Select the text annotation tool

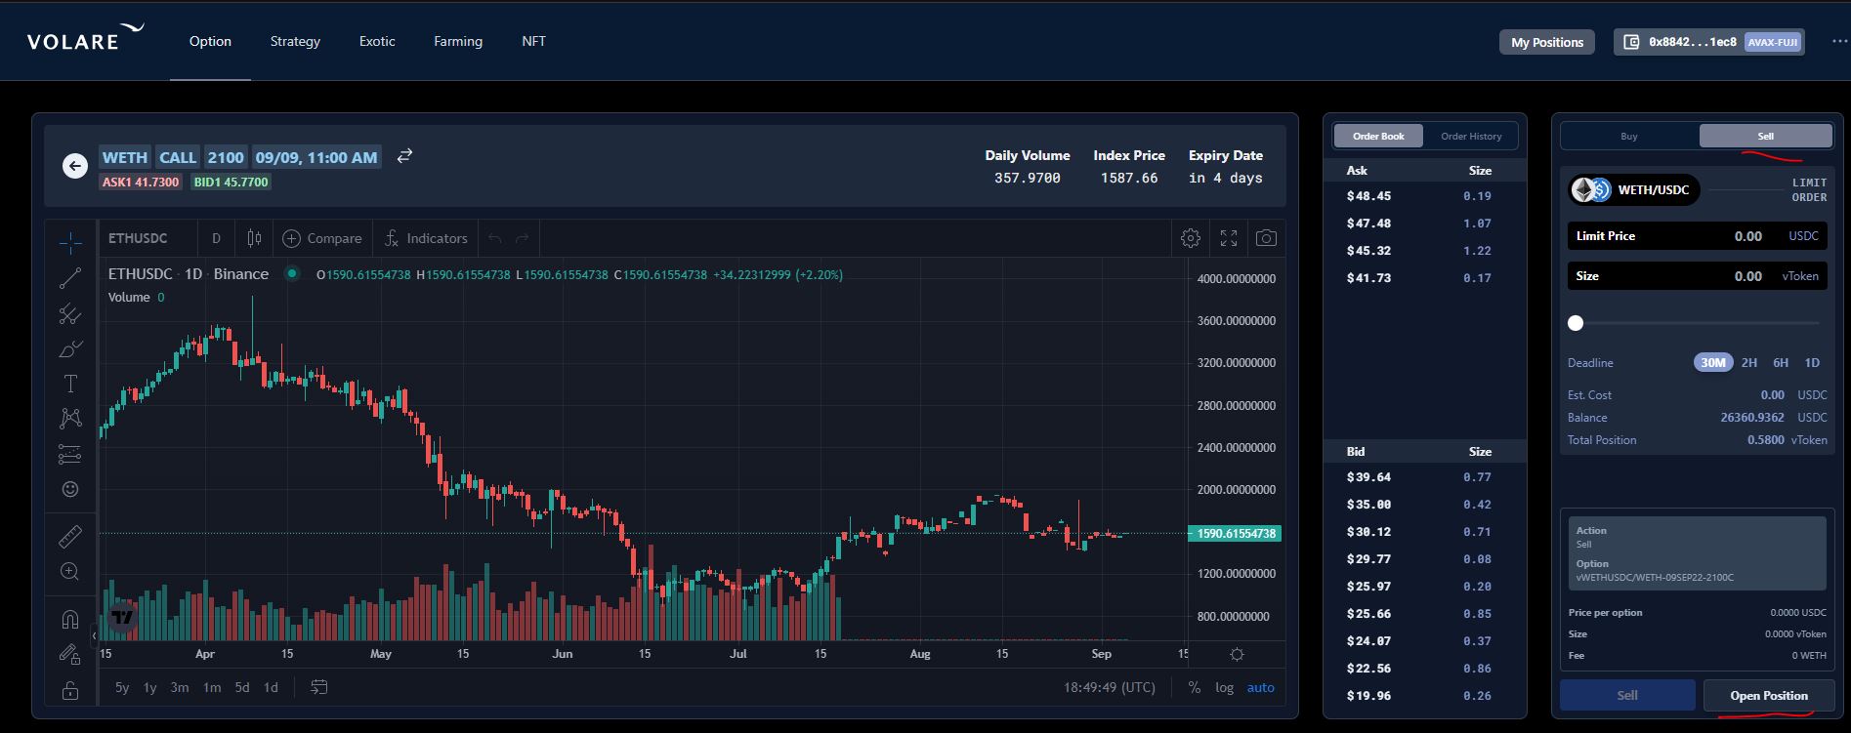[70, 384]
